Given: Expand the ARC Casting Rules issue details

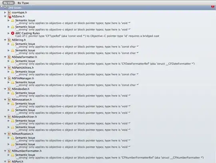Looking at the screenshot, I should click(x=8, y=33).
